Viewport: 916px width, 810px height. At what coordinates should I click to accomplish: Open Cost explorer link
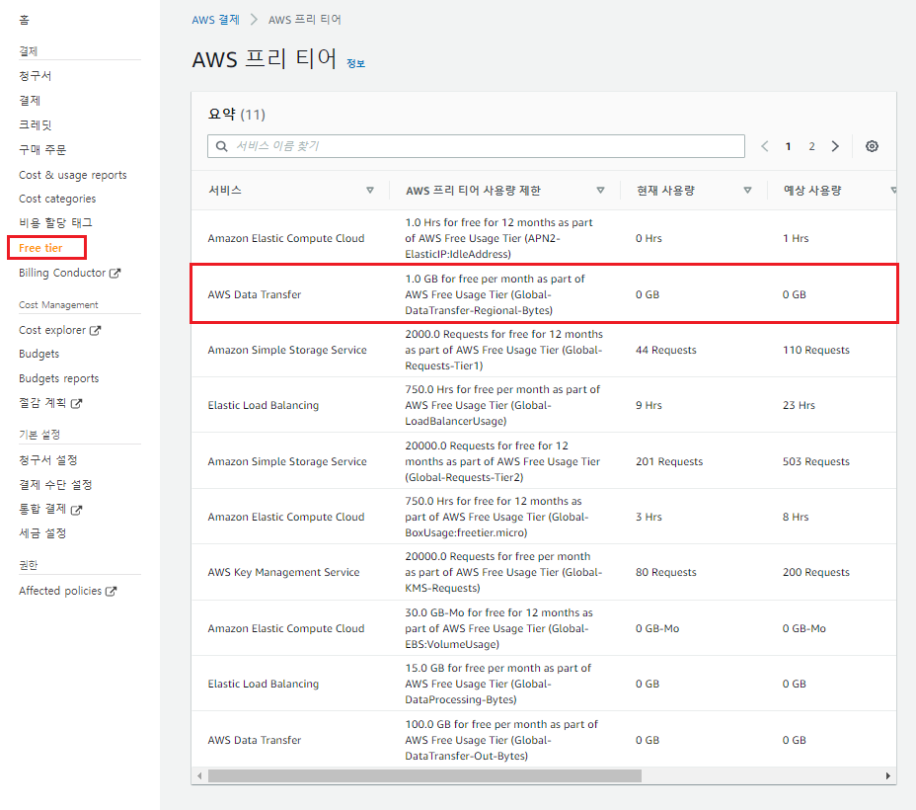[52, 330]
